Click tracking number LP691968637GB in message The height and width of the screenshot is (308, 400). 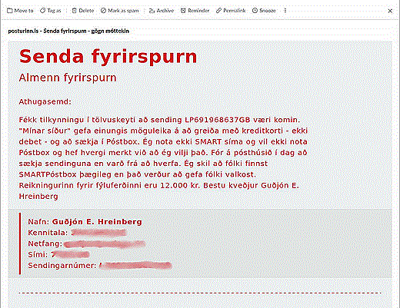point(218,120)
